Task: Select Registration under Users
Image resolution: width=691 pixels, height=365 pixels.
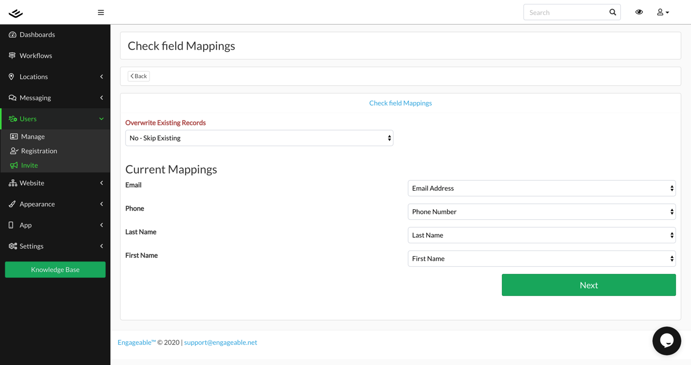Action: pos(39,151)
